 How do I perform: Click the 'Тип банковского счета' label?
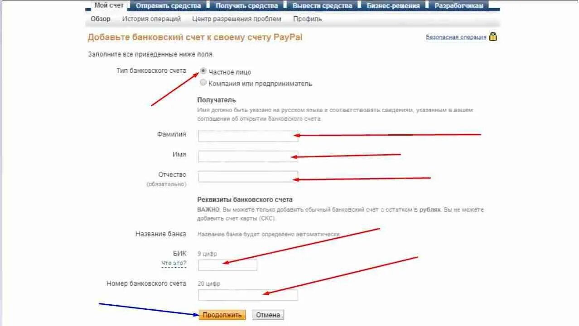(151, 71)
